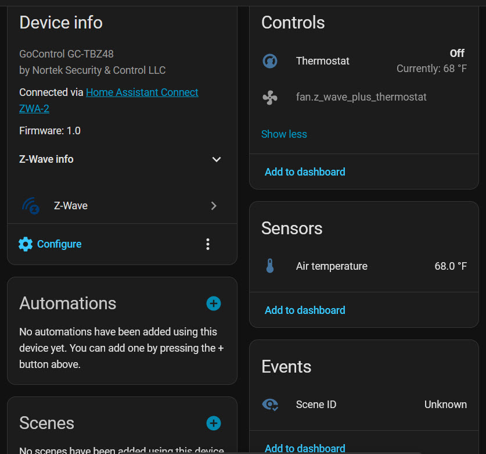
Task: Expand the Z-Wave info section
Action: [x=216, y=159]
